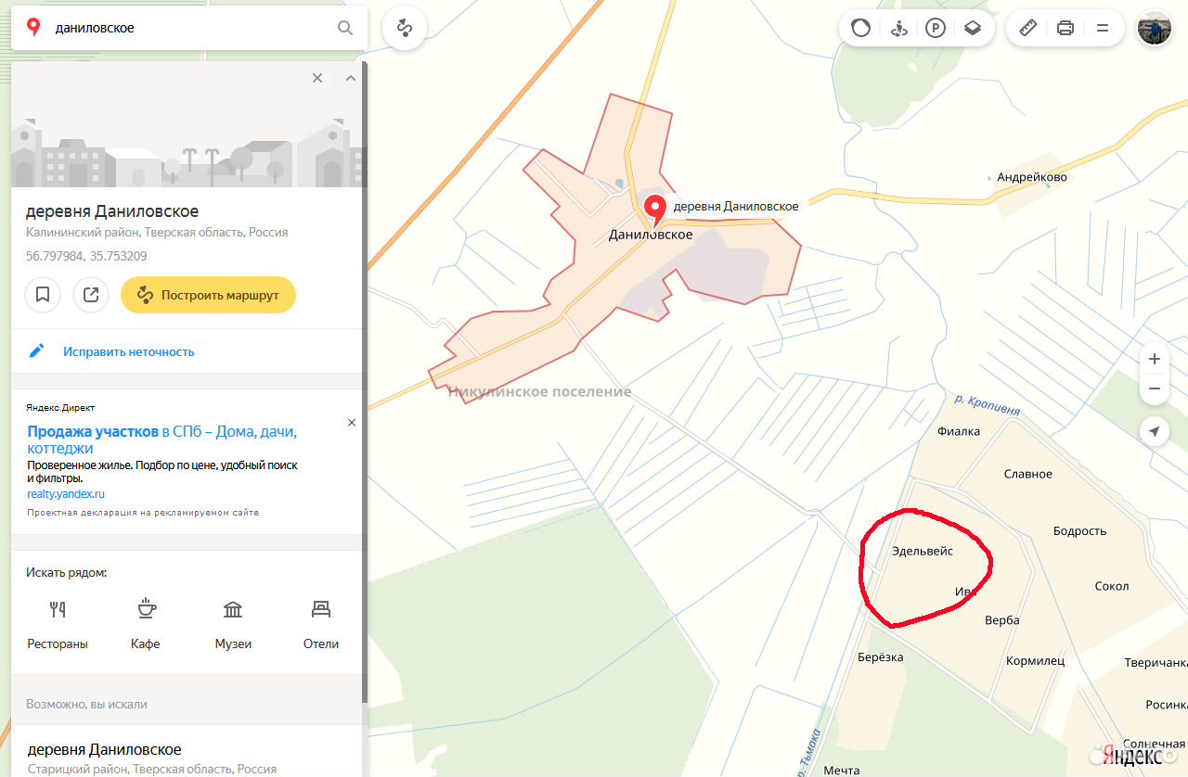Click the my location arrow button
The height and width of the screenshot is (777, 1188).
click(1155, 431)
